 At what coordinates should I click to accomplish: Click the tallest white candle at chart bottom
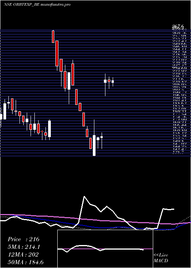pos(94,145)
